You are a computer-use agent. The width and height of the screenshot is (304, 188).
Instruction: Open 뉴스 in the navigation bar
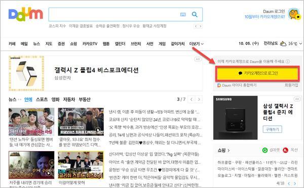[36, 44]
